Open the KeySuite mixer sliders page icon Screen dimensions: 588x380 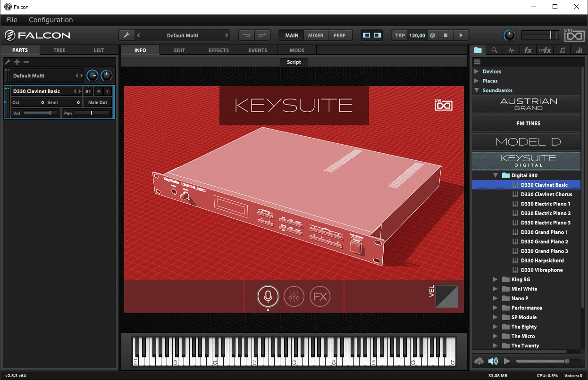click(294, 297)
